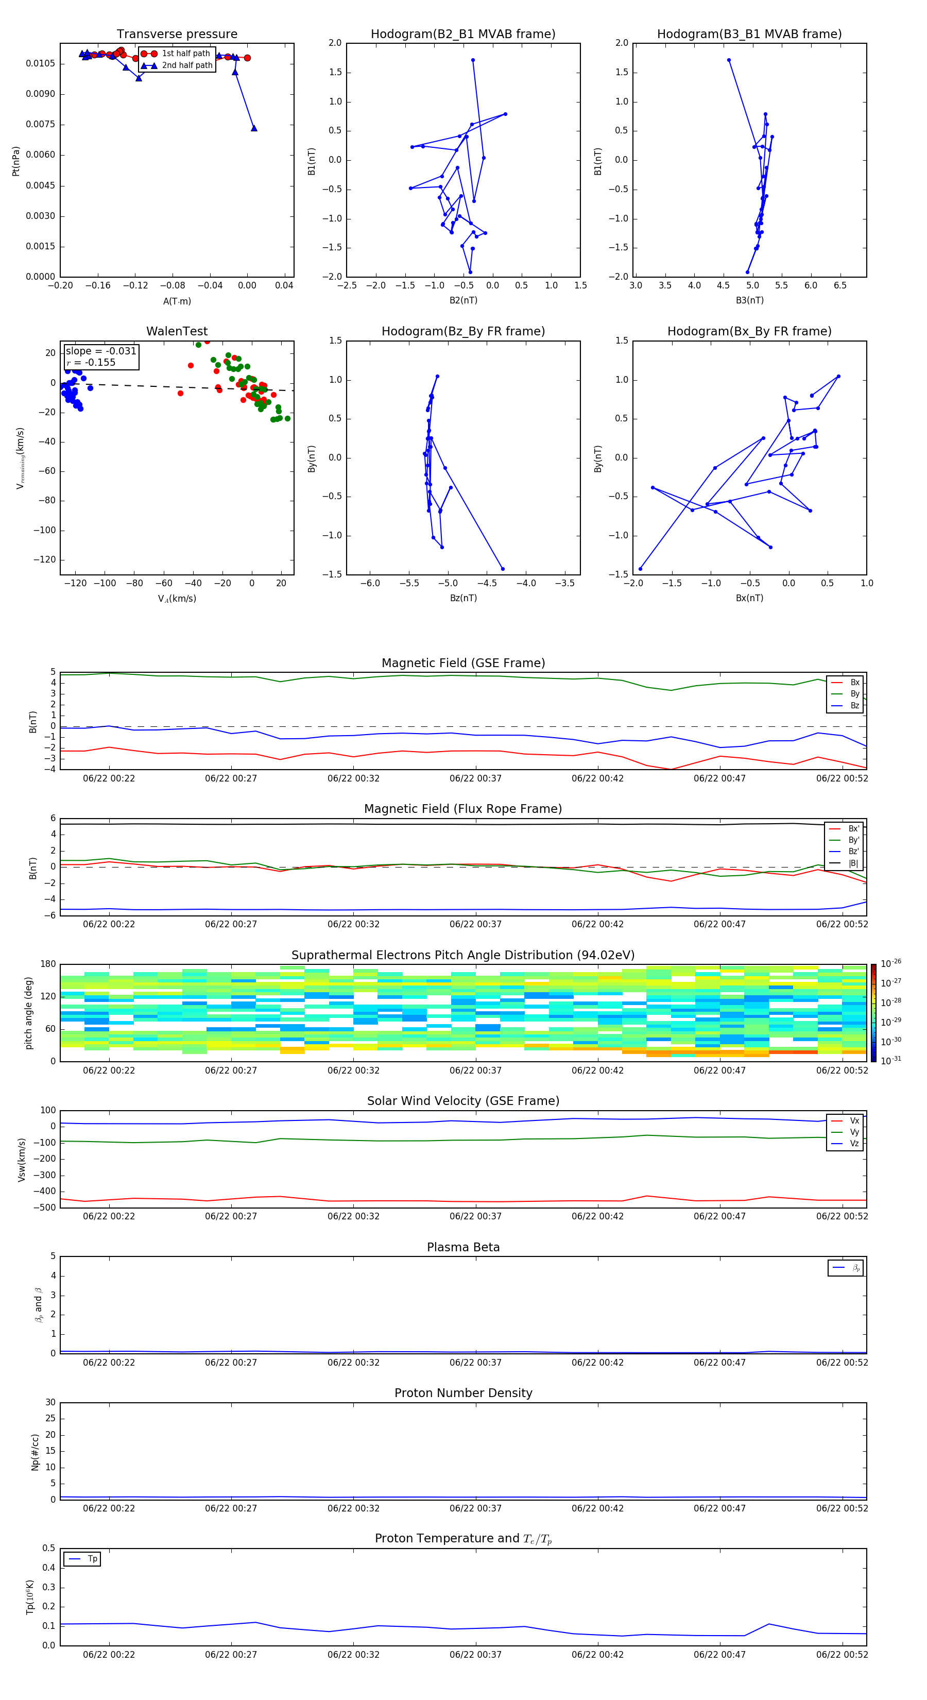
Task: Click the "Bx" entry in GSE legend
Action: (845, 683)
